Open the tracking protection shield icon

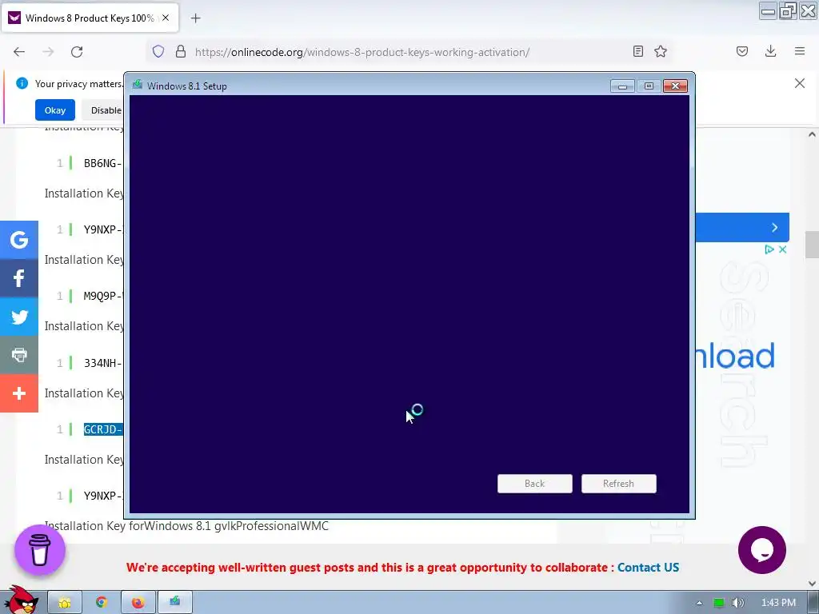158,51
